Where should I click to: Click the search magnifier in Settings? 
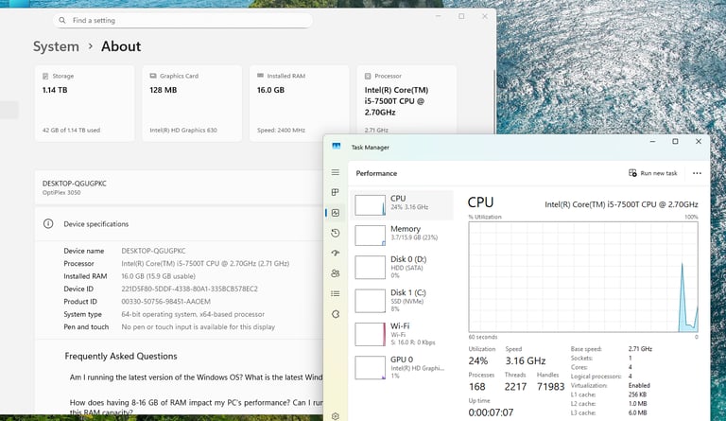point(62,21)
